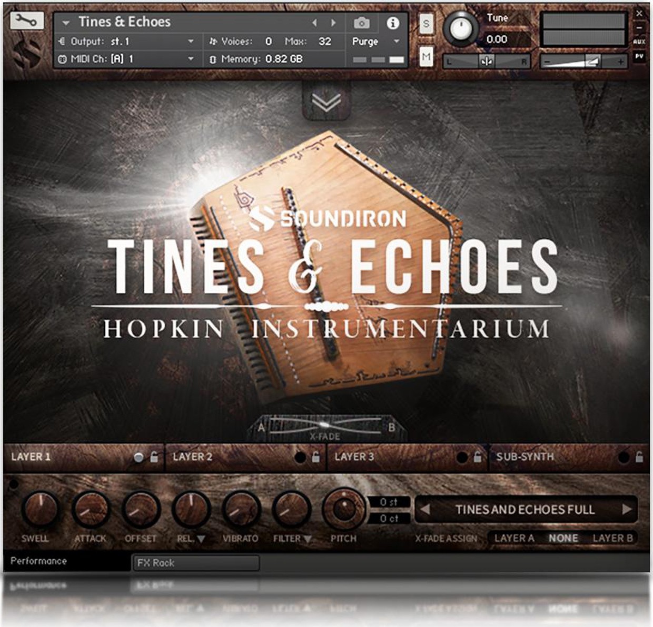Go to previous instrument with left arrow
The width and height of the screenshot is (653, 627).
[315, 23]
